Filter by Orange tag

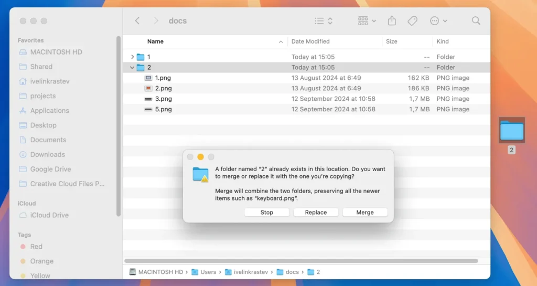pos(41,261)
